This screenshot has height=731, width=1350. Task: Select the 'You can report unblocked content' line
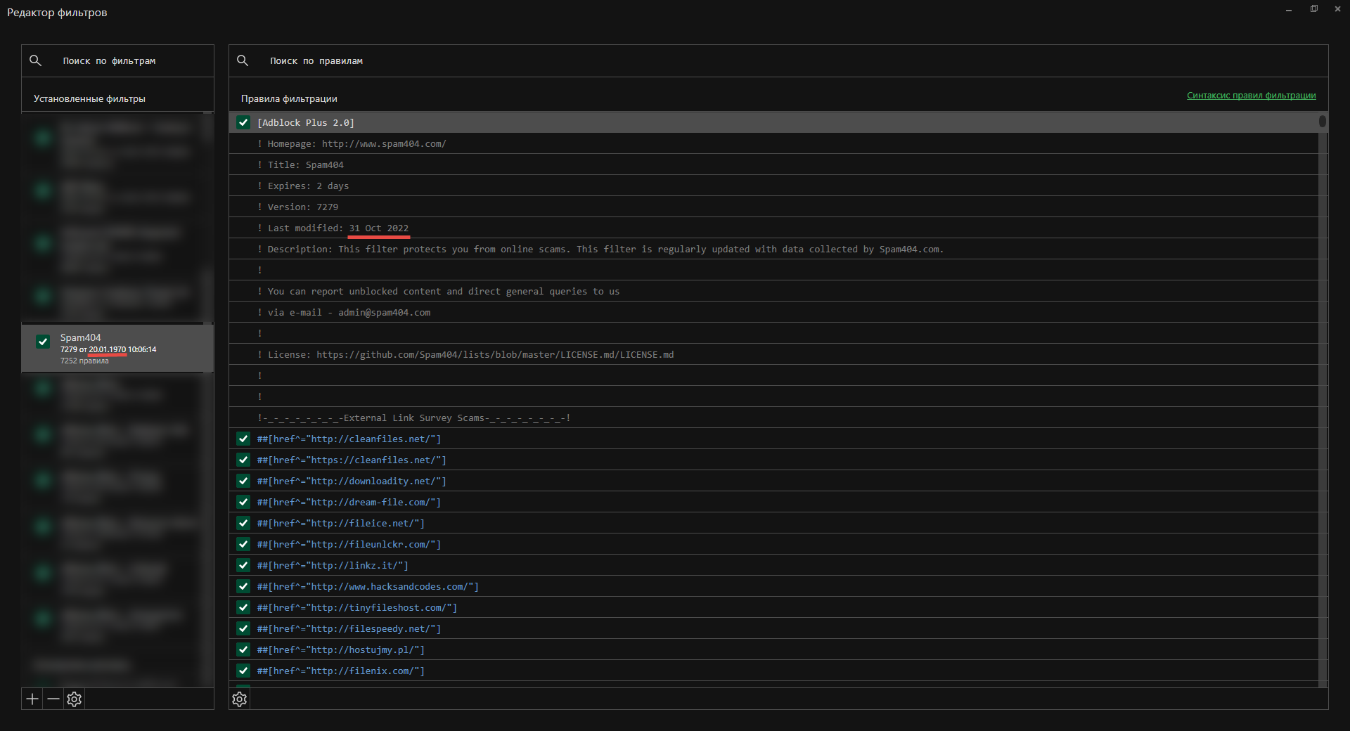[773, 291]
